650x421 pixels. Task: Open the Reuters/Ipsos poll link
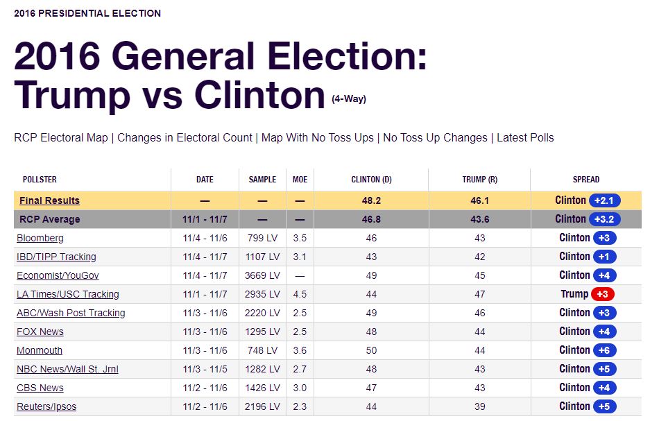point(46,407)
